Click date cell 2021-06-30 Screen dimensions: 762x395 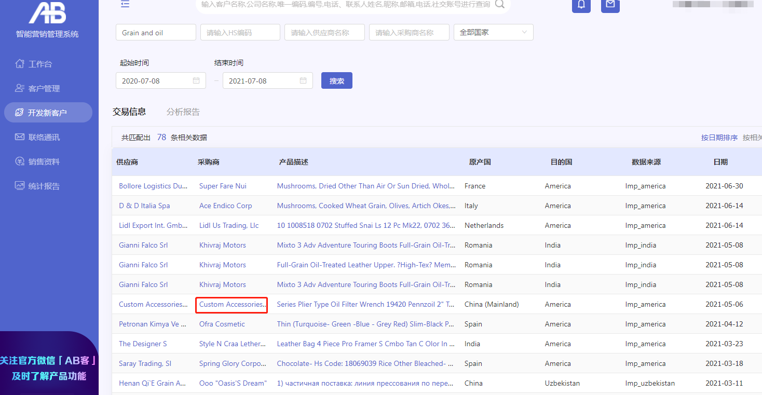pyautogui.click(x=724, y=186)
